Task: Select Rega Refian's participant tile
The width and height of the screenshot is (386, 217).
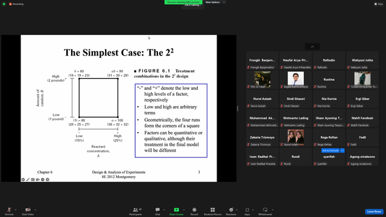Action: coord(329,138)
